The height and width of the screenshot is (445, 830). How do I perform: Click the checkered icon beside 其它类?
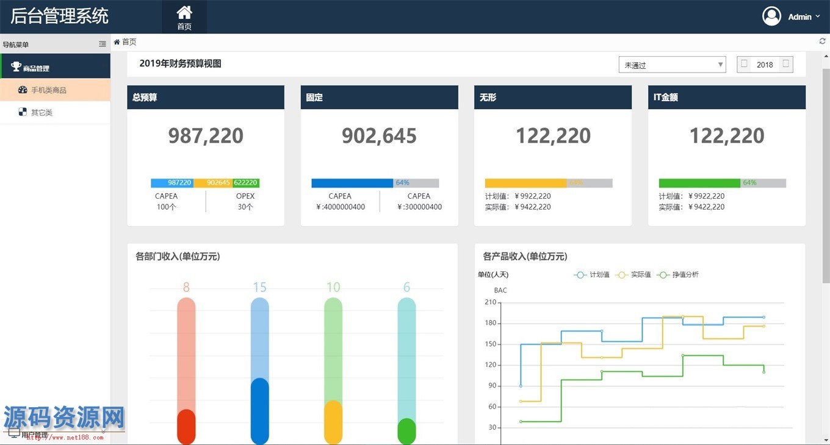click(23, 112)
